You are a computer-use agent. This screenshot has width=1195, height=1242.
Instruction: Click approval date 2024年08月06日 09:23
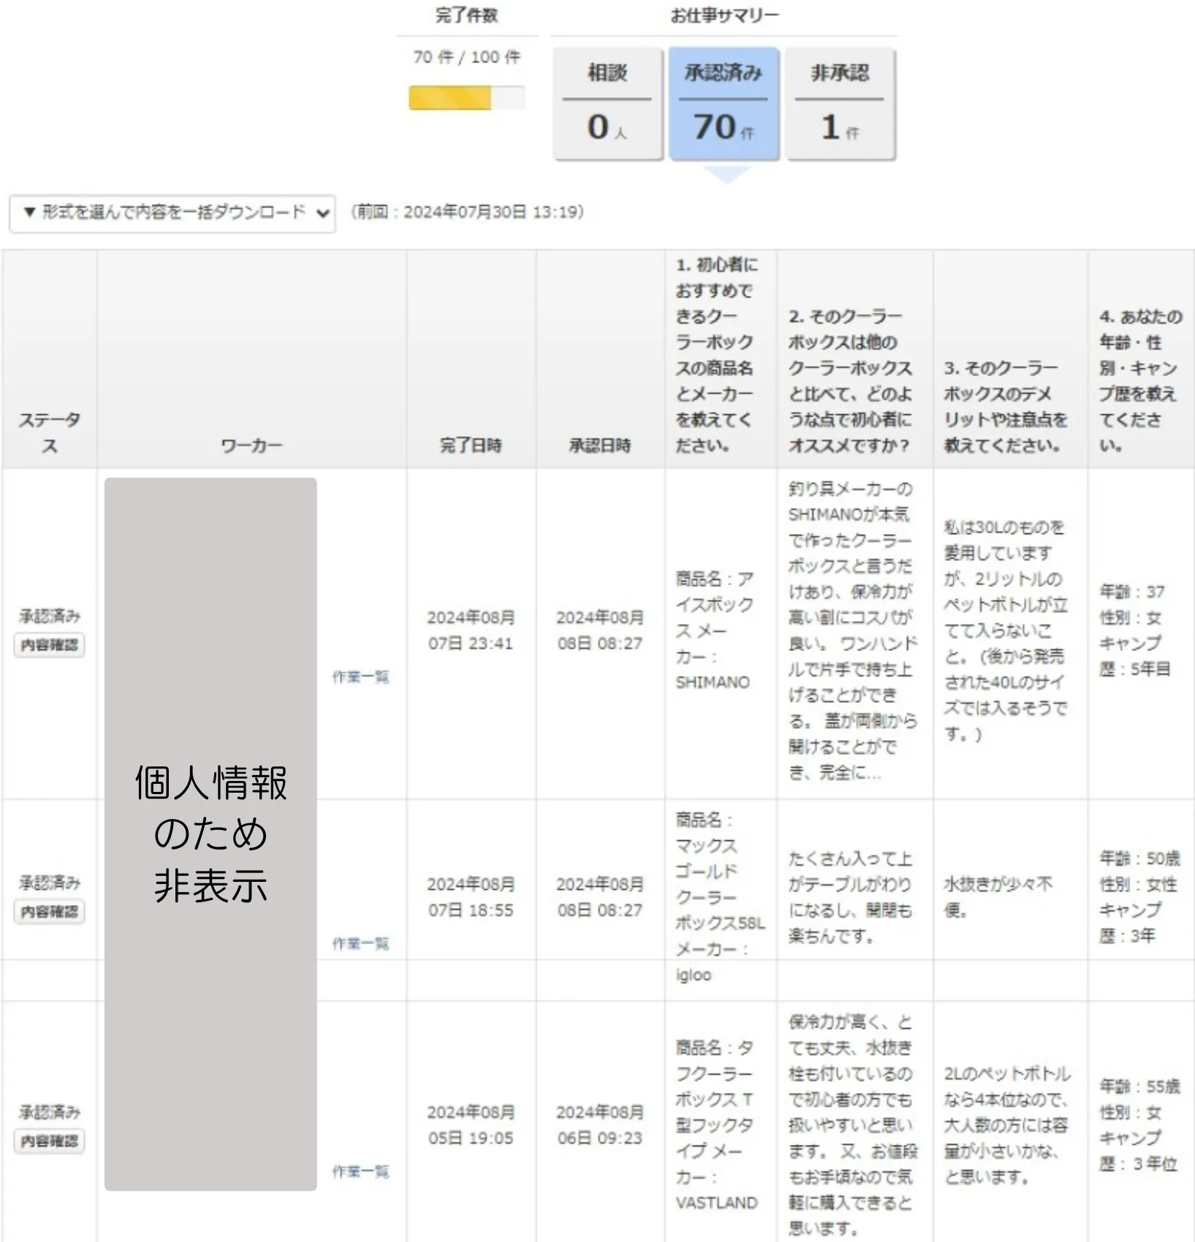pyautogui.click(x=600, y=1125)
